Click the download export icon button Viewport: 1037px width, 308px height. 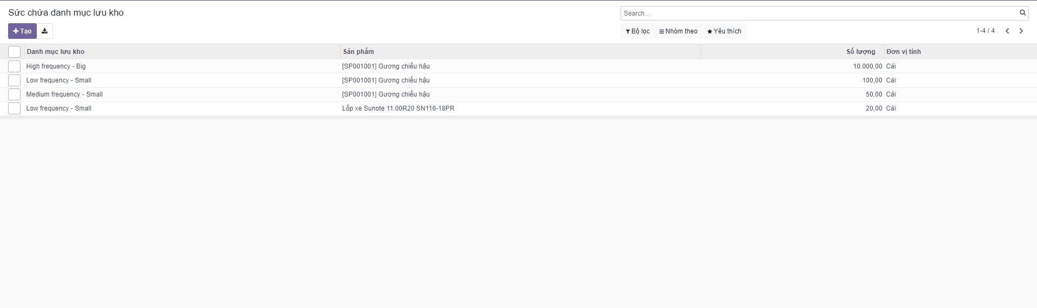coord(45,31)
